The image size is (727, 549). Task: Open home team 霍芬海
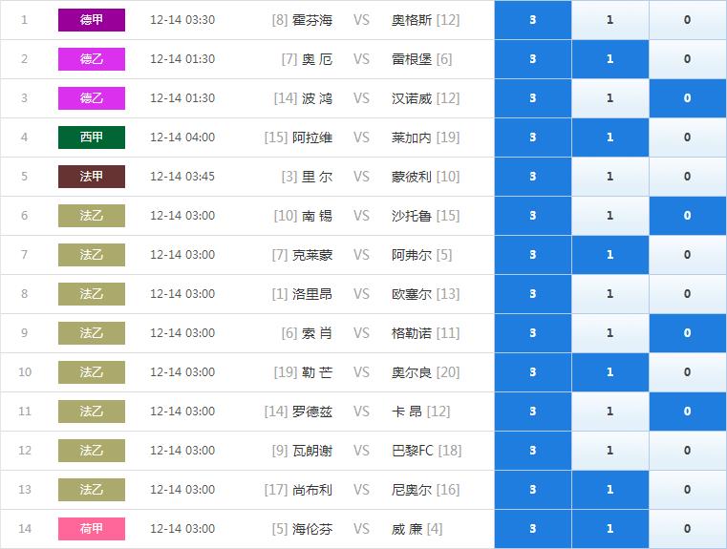click(x=312, y=20)
